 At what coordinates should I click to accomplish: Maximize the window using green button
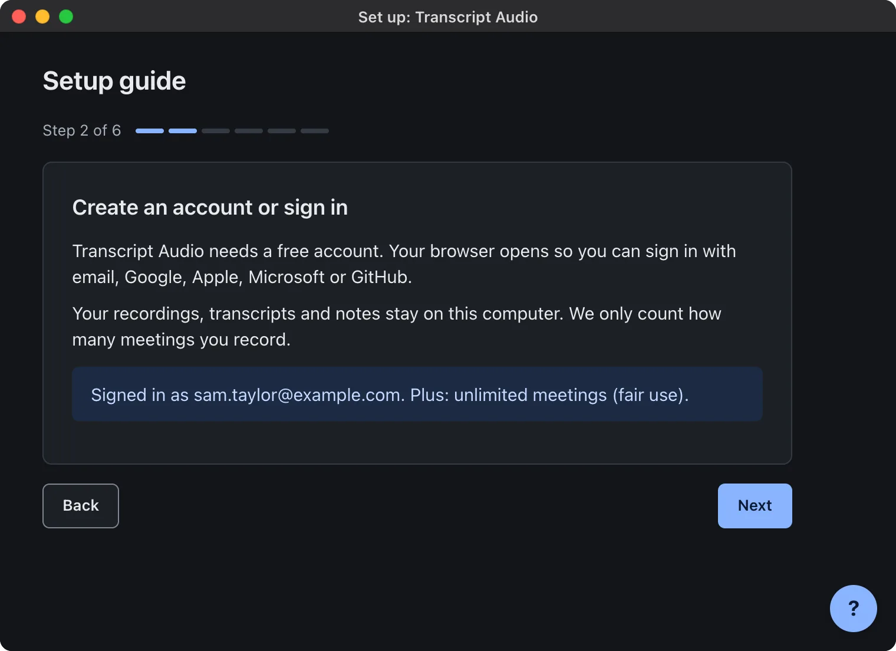click(x=66, y=17)
